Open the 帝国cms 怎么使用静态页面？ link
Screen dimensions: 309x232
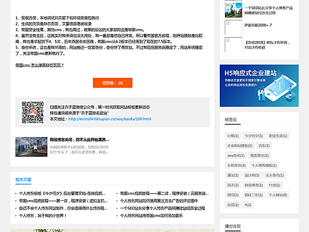point(39,65)
